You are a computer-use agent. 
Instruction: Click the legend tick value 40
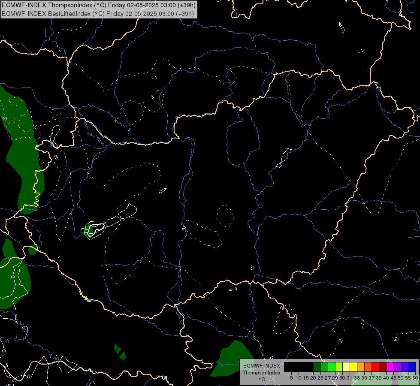pos(386,378)
